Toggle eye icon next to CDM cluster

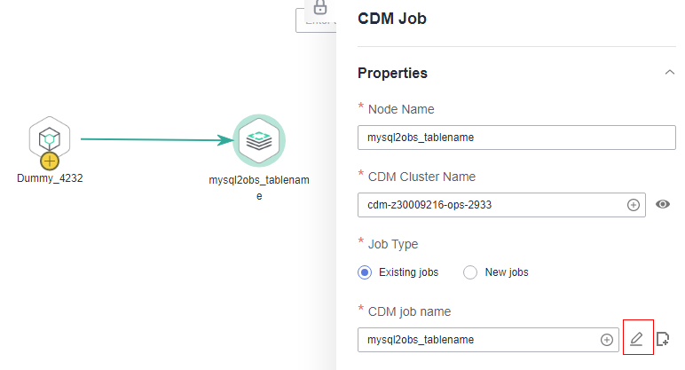click(x=662, y=204)
